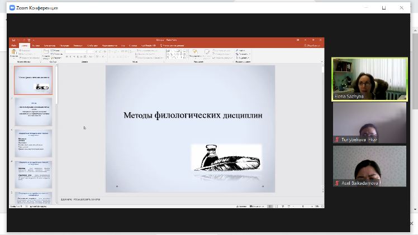Open the File tab in PowerPoint
The image size is (418, 235).
13,45
